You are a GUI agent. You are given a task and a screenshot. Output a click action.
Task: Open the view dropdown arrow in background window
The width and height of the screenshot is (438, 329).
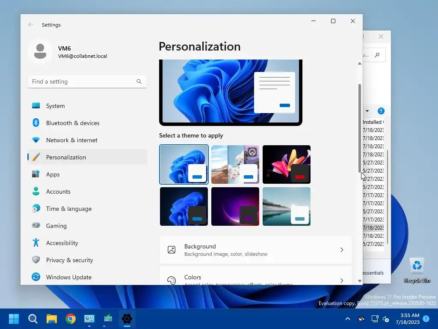pyautogui.click(x=367, y=111)
